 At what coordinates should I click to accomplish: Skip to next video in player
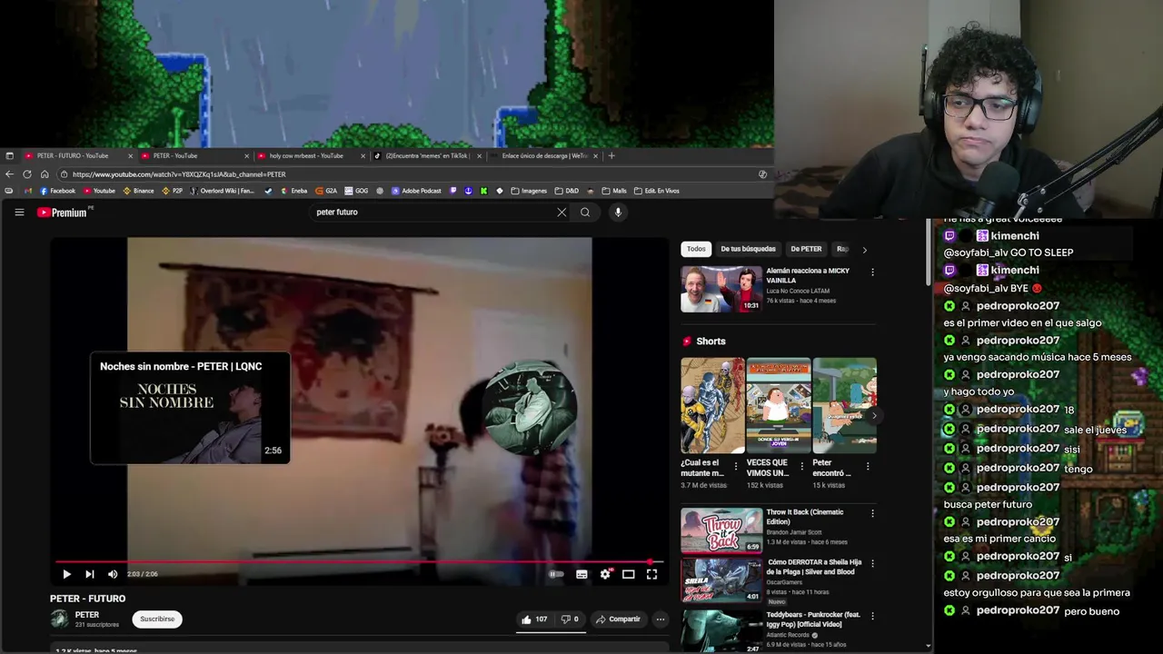pyautogui.click(x=89, y=574)
